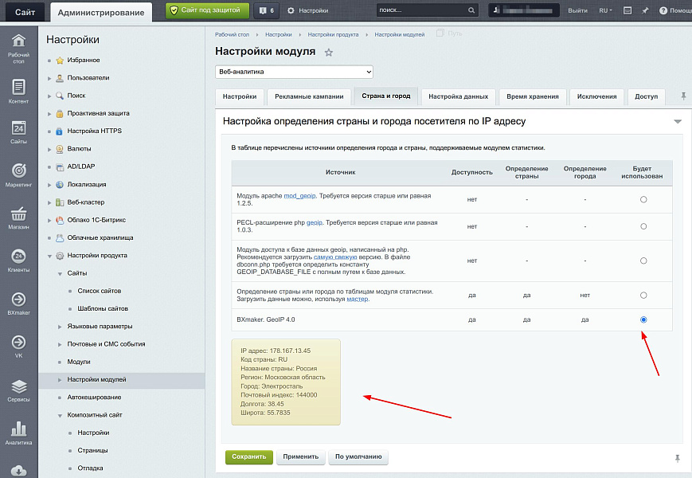The height and width of the screenshot is (478, 692).
Task: Add page to favorites with star icon
Action: click(329, 53)
